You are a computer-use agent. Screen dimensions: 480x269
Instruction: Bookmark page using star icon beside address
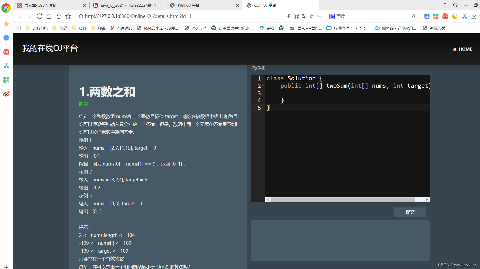click(68, 16)
